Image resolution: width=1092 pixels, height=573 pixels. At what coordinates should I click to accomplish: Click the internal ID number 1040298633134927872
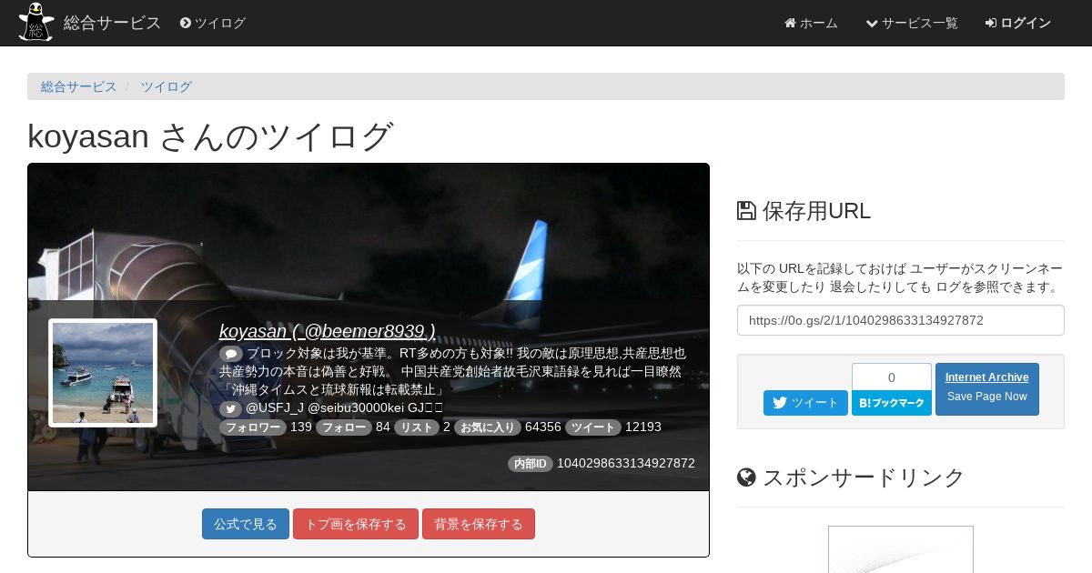626,463
